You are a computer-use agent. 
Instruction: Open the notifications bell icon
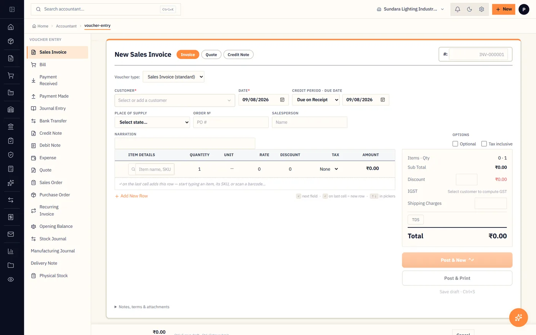[458, 9]
